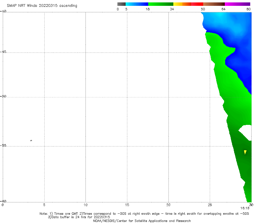
Task: Click the yellow wind marker in the dark green swath
Action: tap(245, 152)
